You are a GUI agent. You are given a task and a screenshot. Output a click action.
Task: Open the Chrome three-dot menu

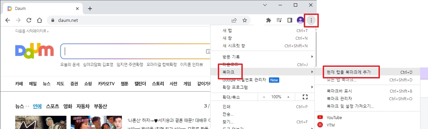coord(311,20)
